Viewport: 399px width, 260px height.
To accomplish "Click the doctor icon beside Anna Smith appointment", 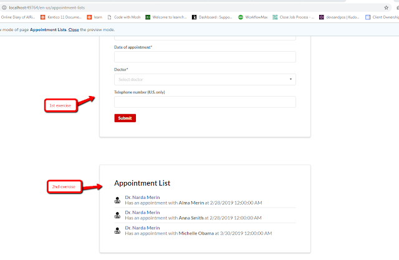I will point(117,215).
